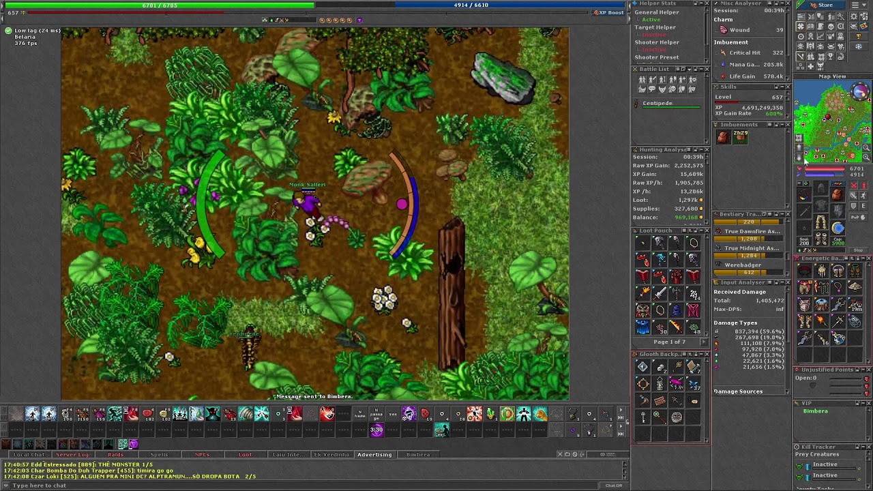Switch to Loot chat tab
The image size is (873, 491).
pyautogui.click(x=245, y=454)
